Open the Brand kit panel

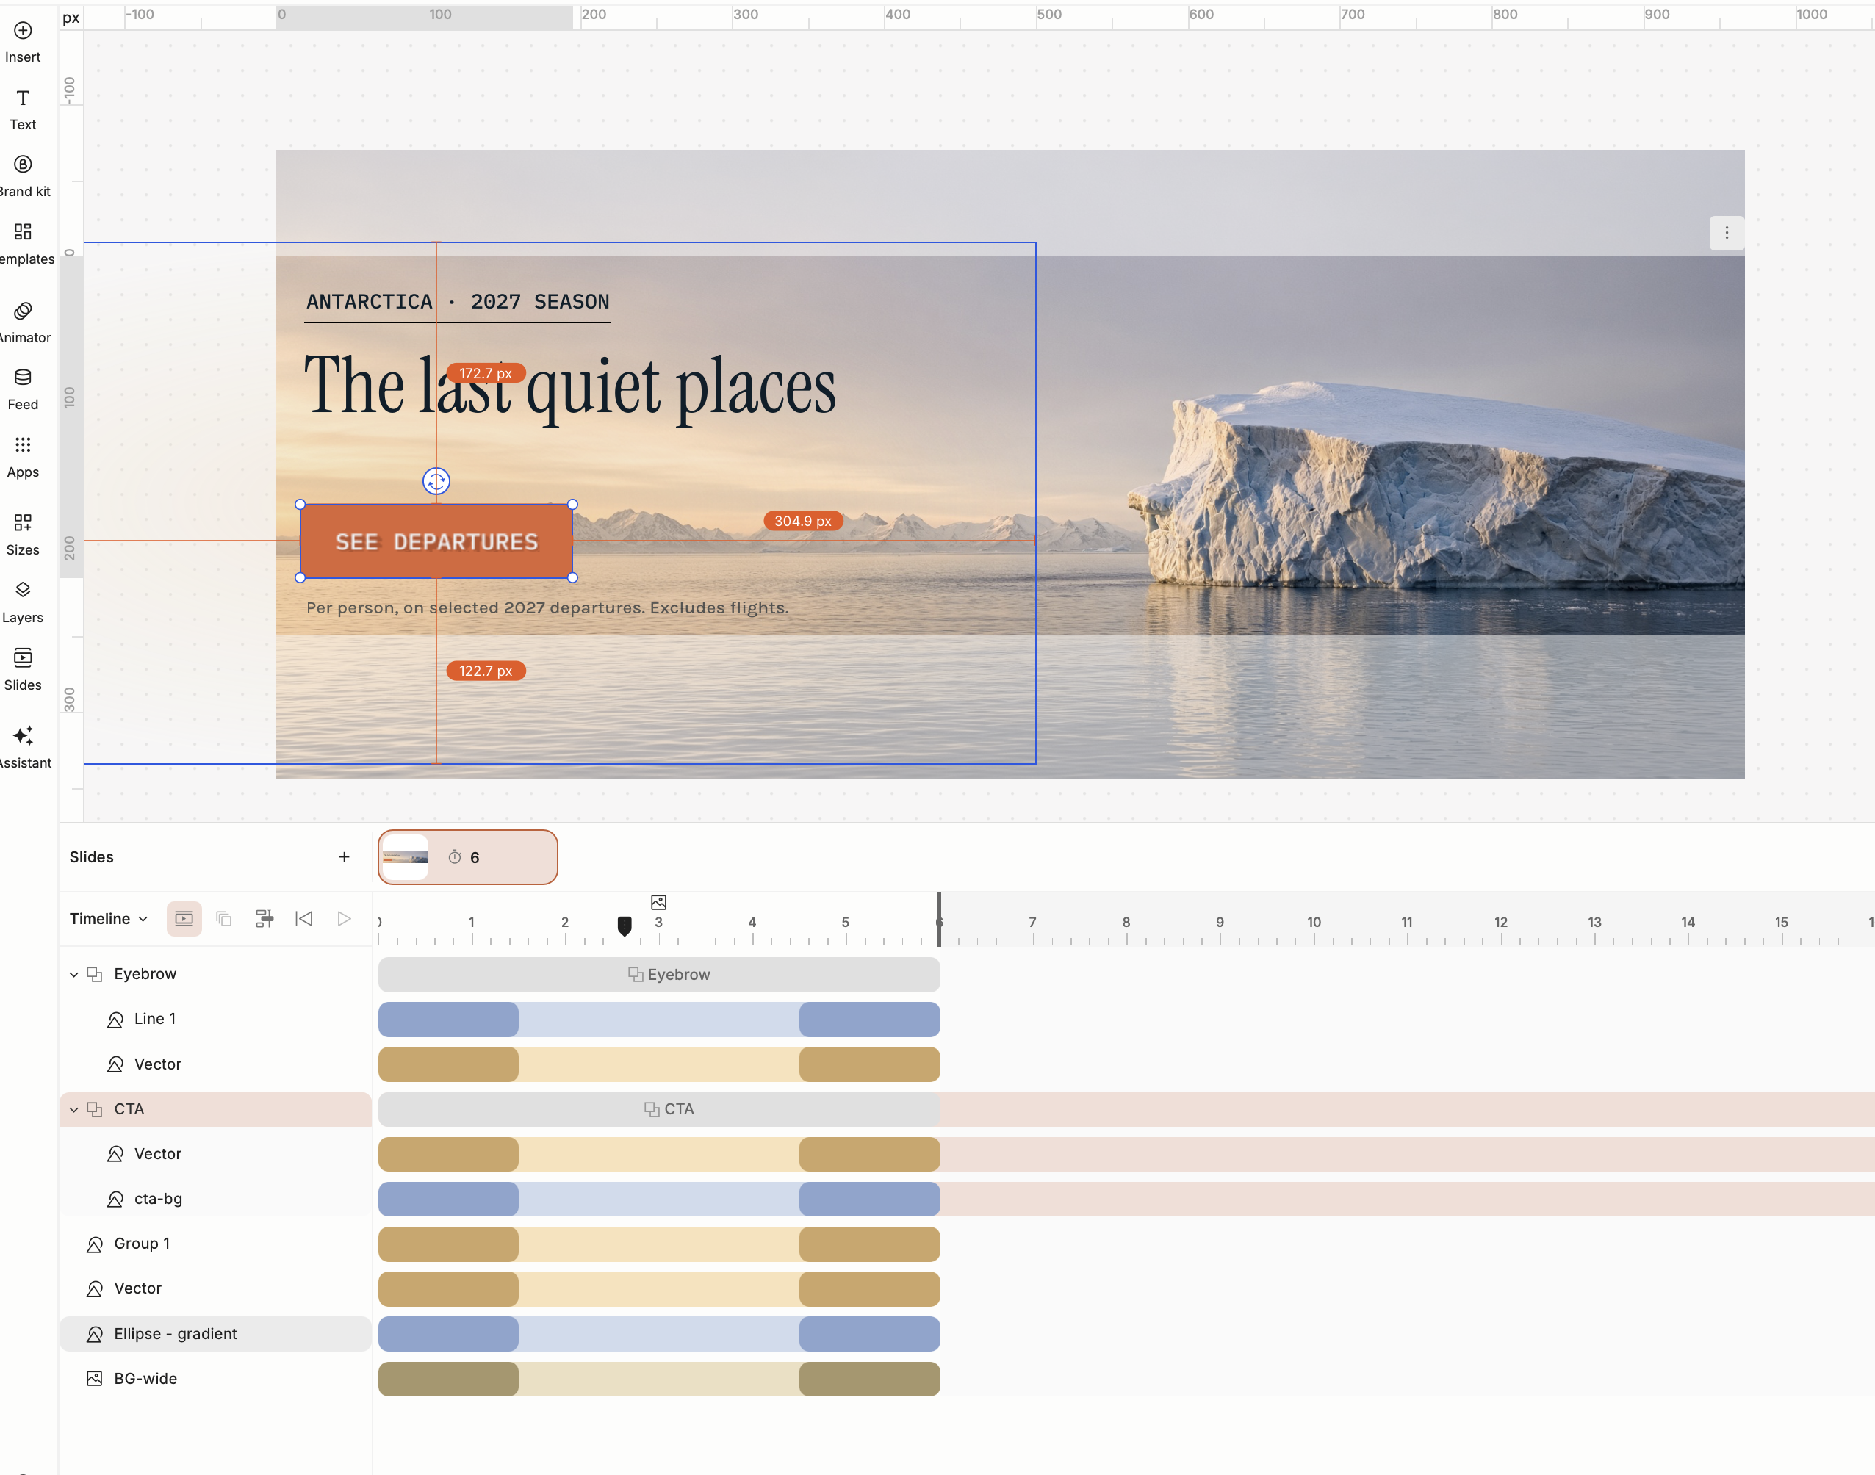[24, 177]
